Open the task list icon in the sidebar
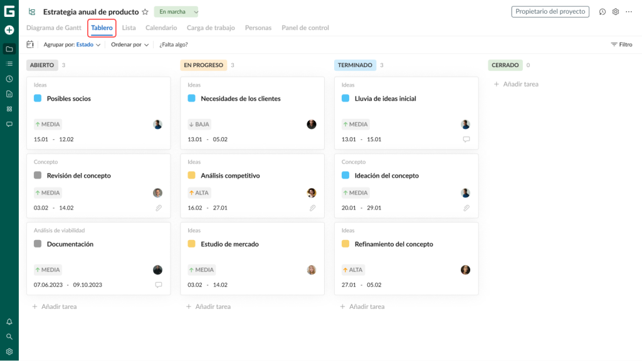 (9, 64)
